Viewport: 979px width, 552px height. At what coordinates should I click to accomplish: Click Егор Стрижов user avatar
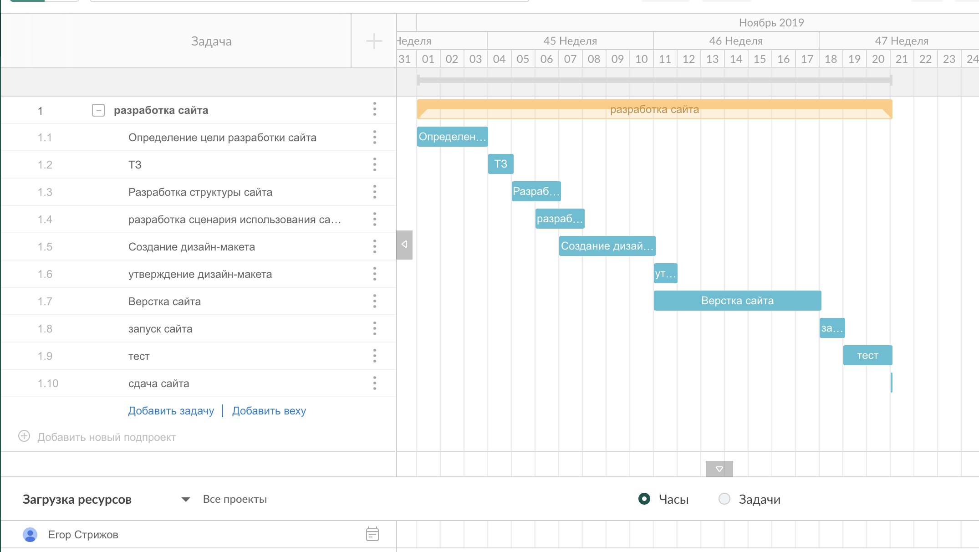(30, 534)
